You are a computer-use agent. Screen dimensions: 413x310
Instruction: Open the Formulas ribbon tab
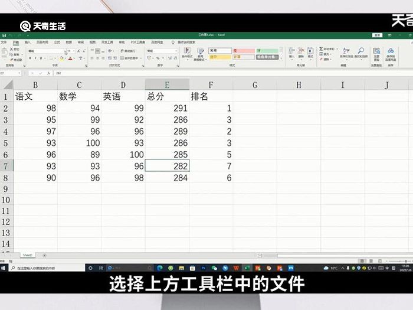click(x=57, y=42)
